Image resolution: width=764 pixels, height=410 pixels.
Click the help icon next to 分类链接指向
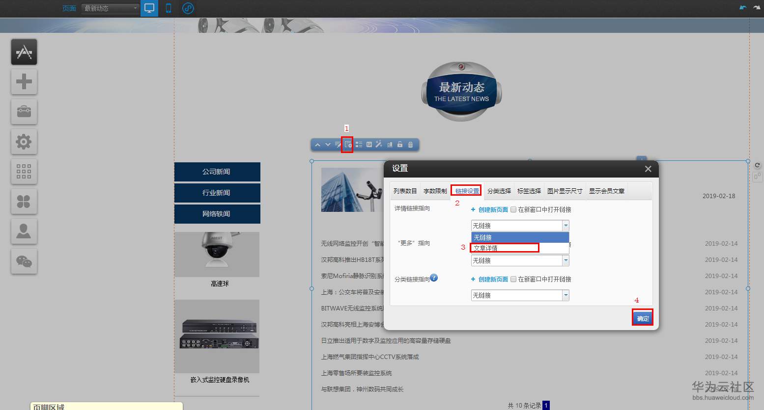coord(434,278)
